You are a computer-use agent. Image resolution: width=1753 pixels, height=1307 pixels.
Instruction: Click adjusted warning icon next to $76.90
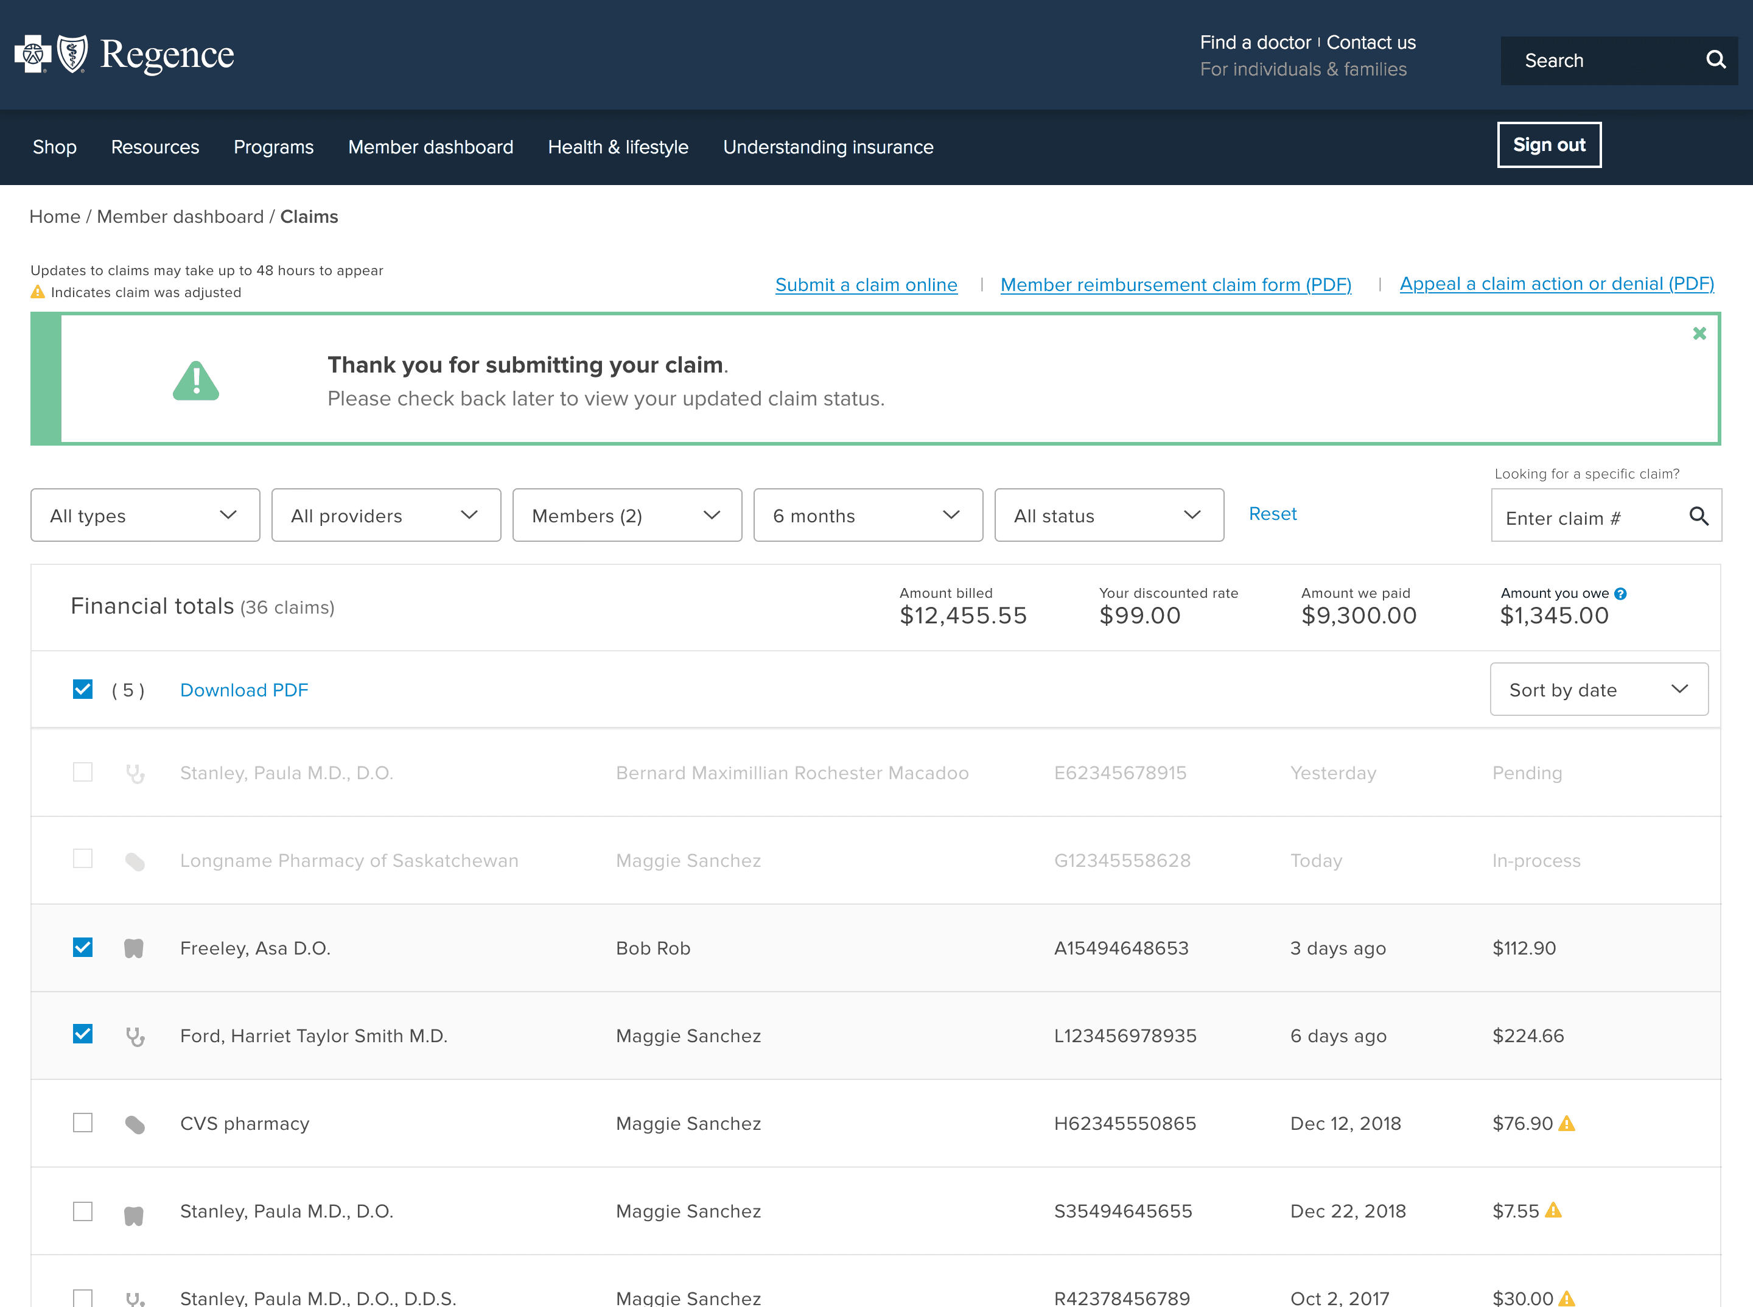click(x=1566, y=1123)
